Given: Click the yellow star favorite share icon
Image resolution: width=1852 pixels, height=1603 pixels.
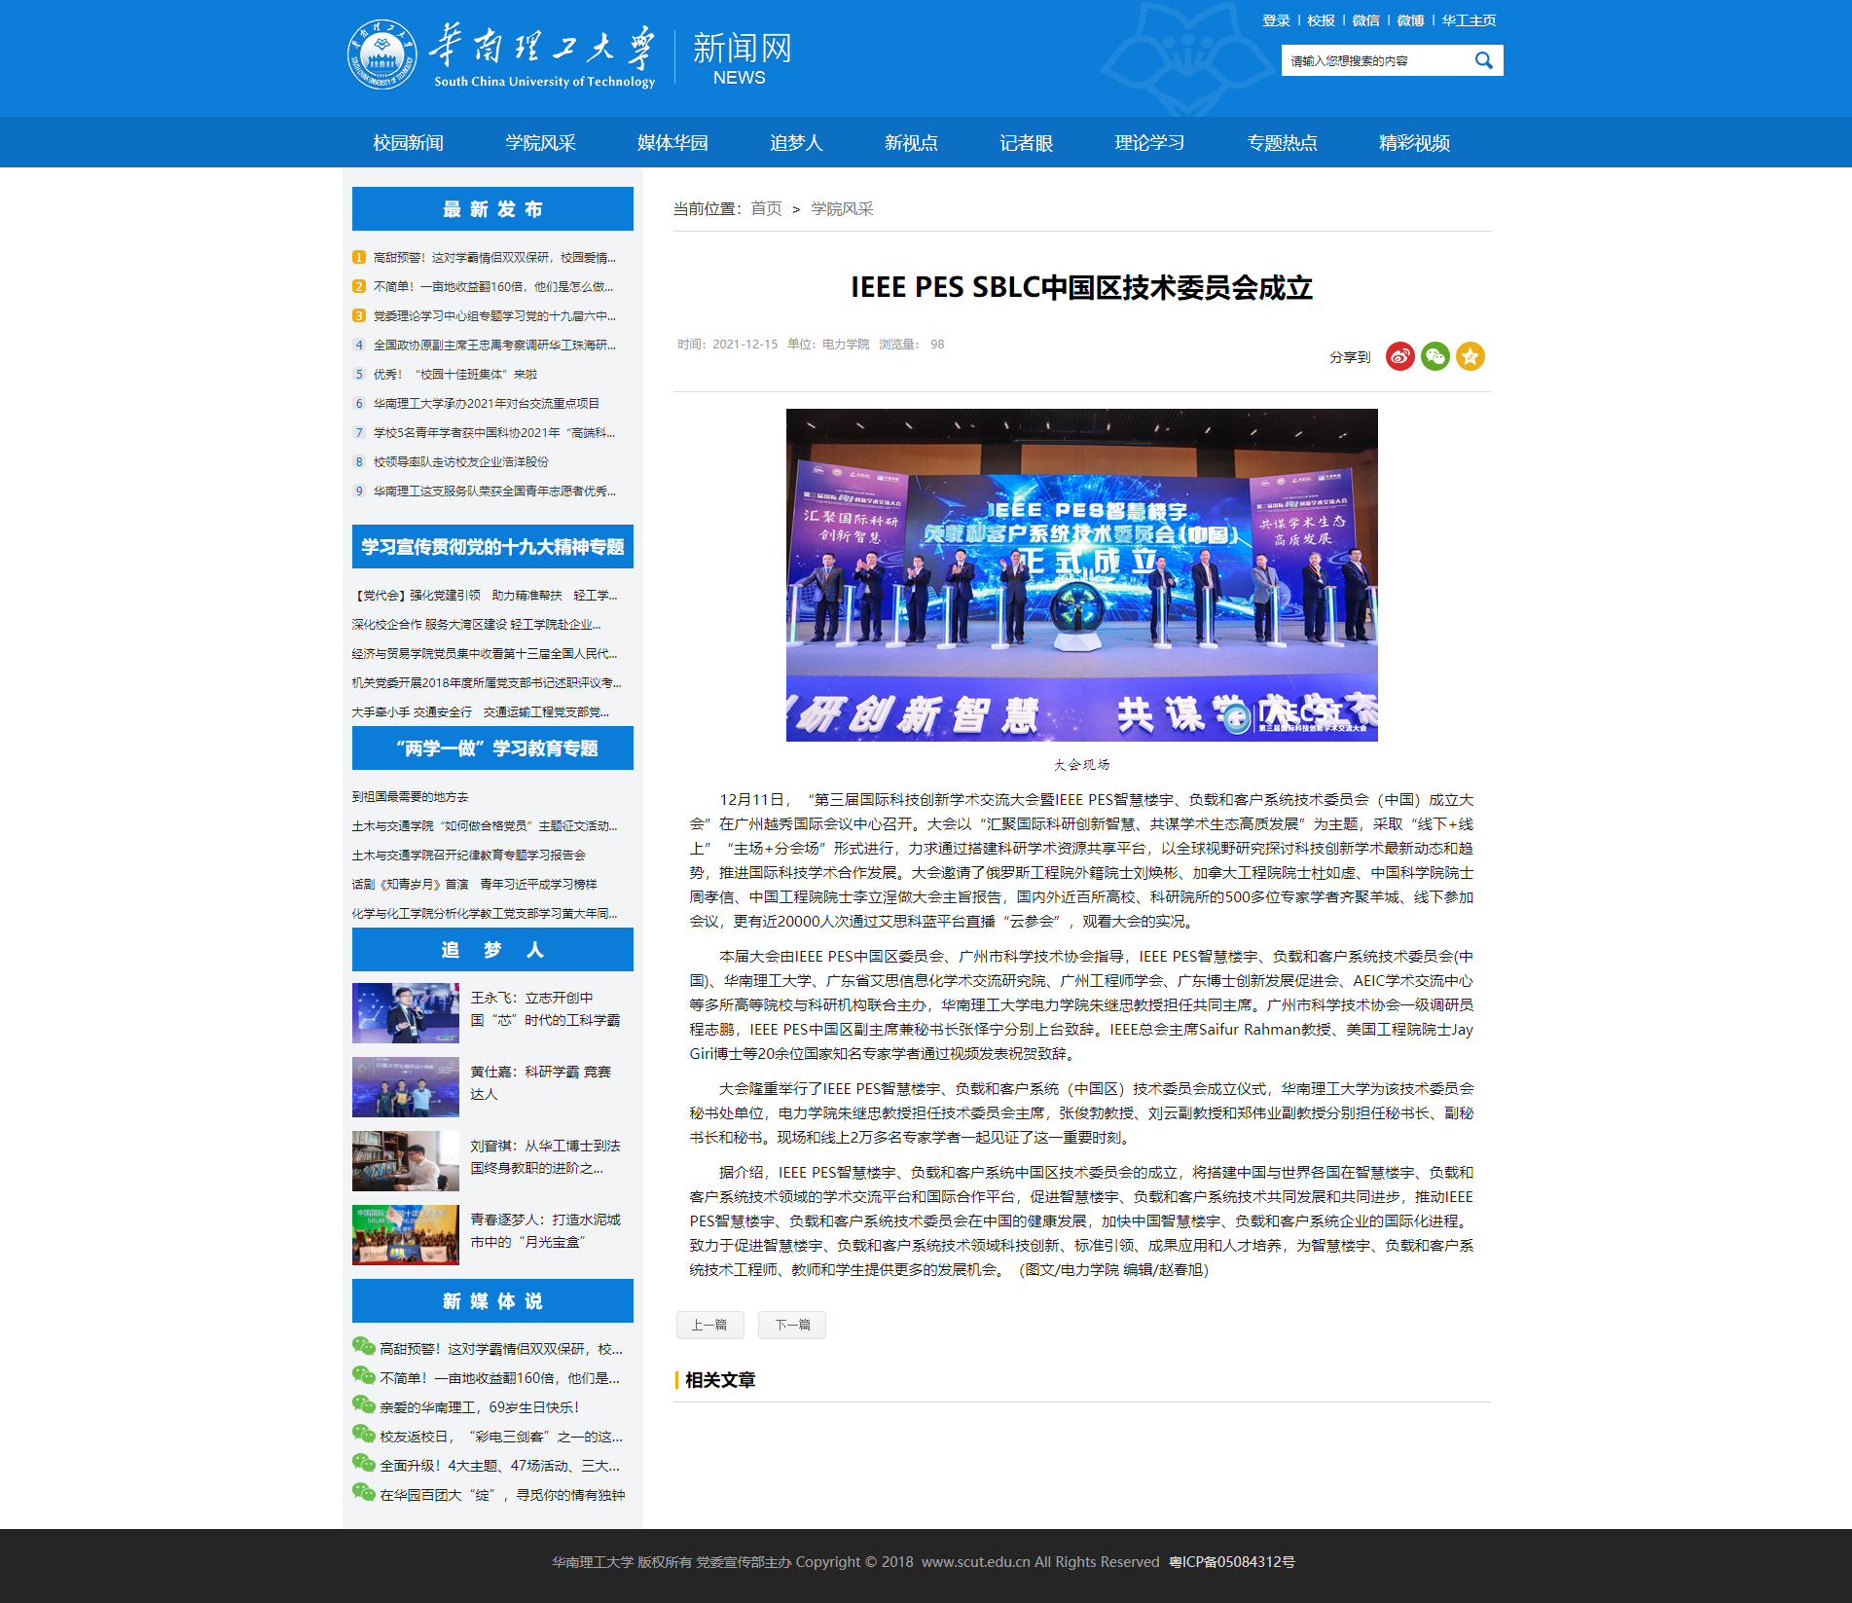Looking at the screenshot, I should click(1470, 357).
